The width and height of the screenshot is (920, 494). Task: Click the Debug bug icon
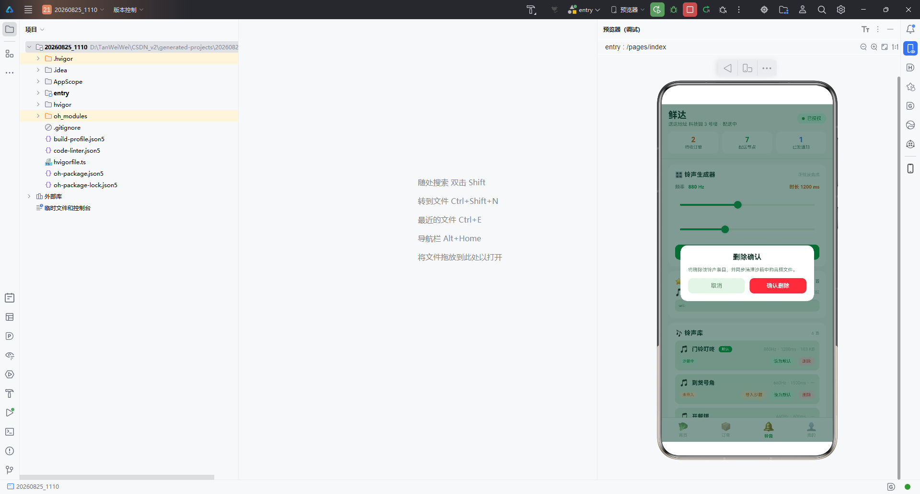pyautogui.click(x=674, y=10)
